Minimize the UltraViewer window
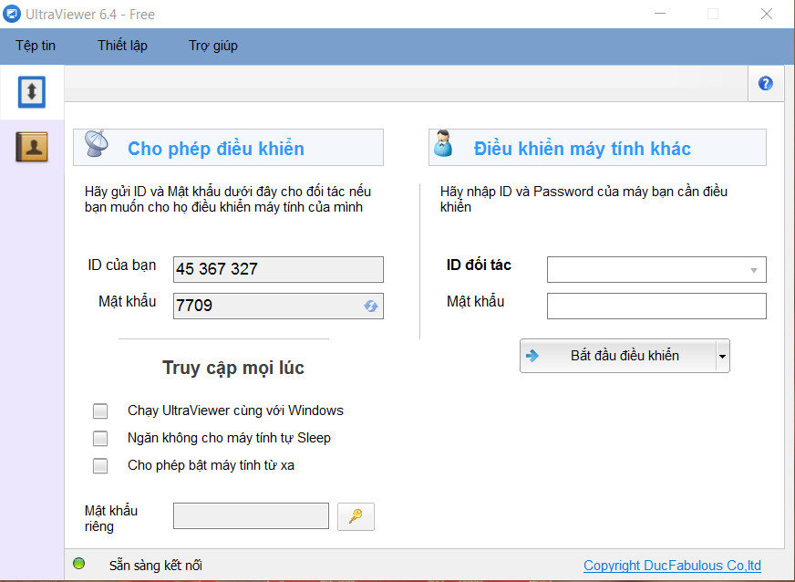The height and width of the screenshot is (582, 795). (660, 14)
